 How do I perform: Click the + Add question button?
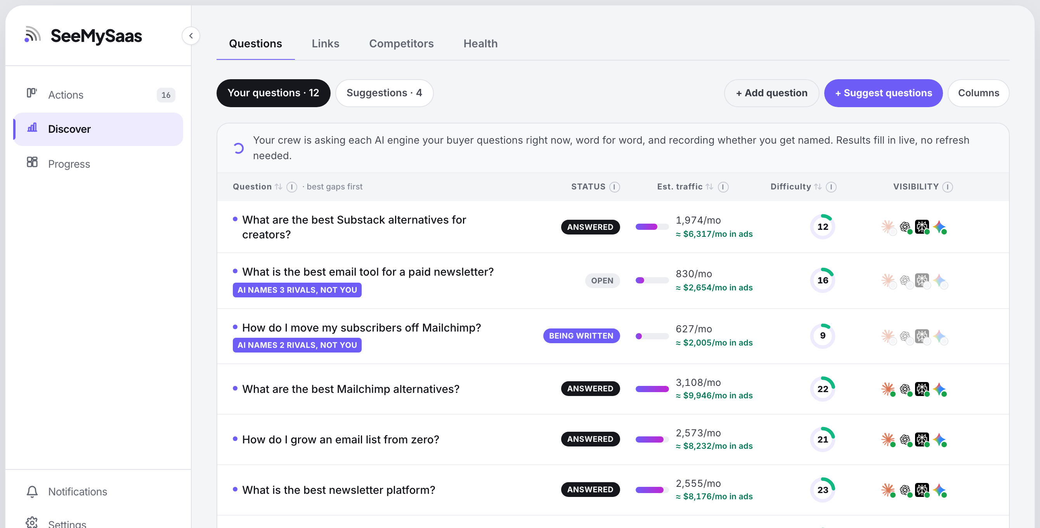click(x=771, y=93)
